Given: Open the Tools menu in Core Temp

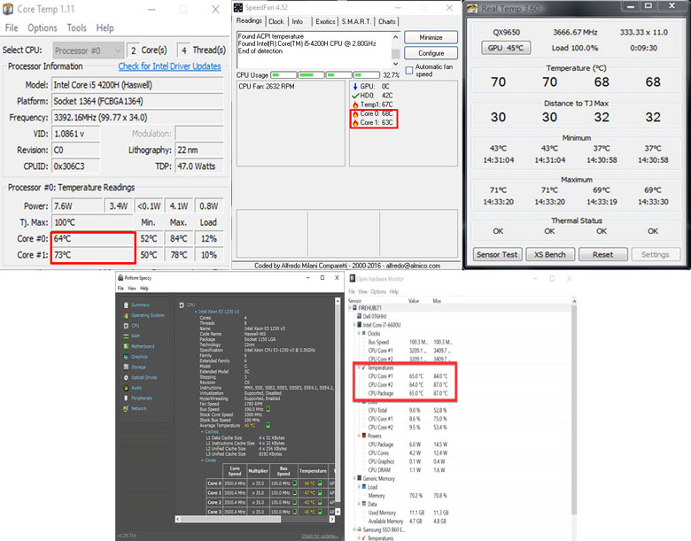Looking at the screenshot, I should click(77, 28).
